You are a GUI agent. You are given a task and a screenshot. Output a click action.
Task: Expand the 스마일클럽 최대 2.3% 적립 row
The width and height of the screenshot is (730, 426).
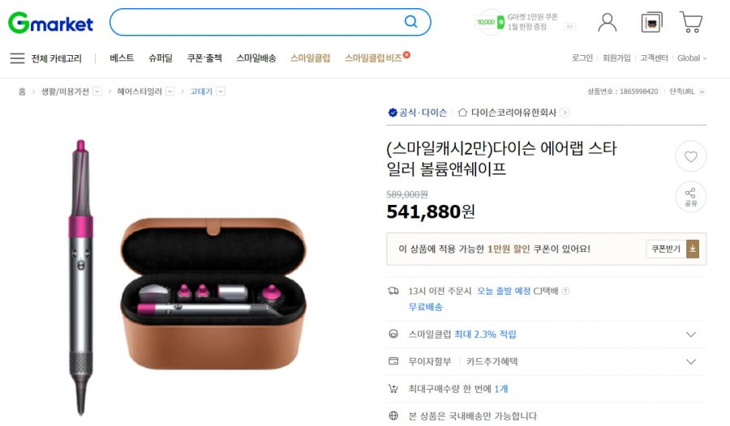click(x=547, y=334)
